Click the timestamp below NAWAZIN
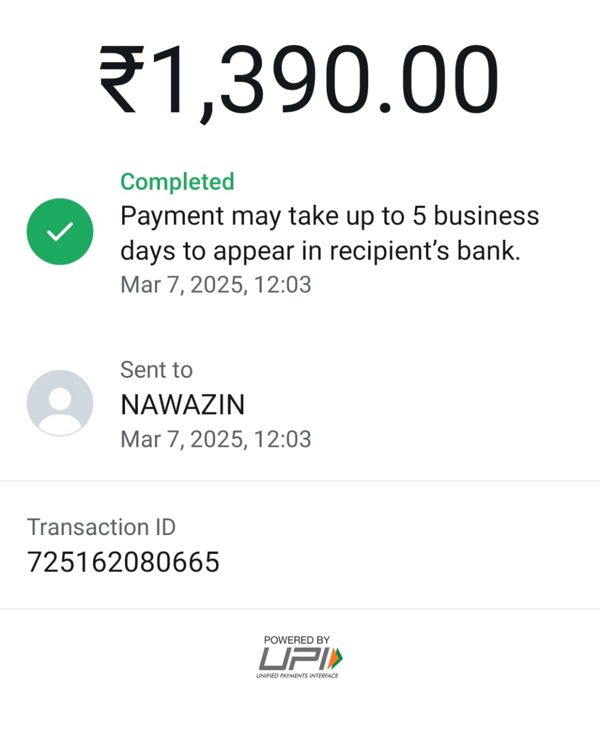The width and height of the screenshot is (600, 738). pyautogui.click(x=216, y=439)
